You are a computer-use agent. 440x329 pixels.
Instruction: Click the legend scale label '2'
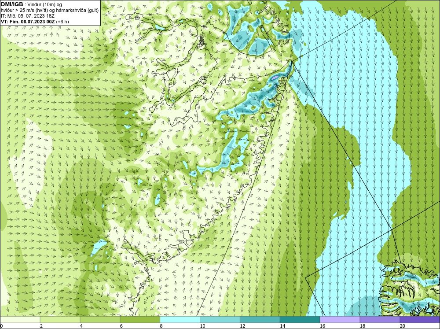pyautogui.click(x=41, y=326)
